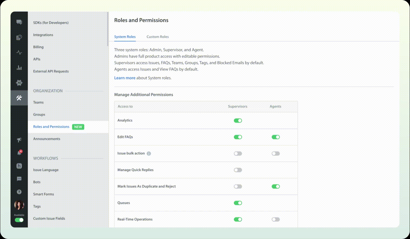Click the user profile avatar
This screenshot has height=239, width=410.
19,205
